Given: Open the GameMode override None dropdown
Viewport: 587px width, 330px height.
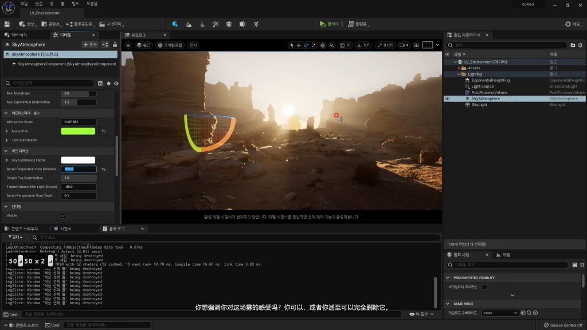Looking at the screenshot, I should click(500, 313).
